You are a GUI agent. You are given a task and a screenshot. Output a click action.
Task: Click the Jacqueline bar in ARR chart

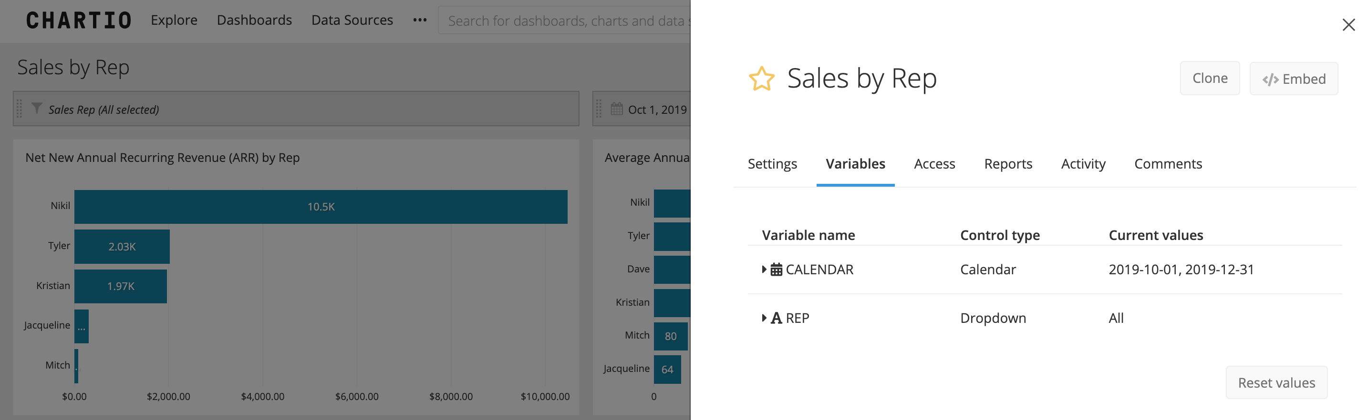(x=81, y=326)
